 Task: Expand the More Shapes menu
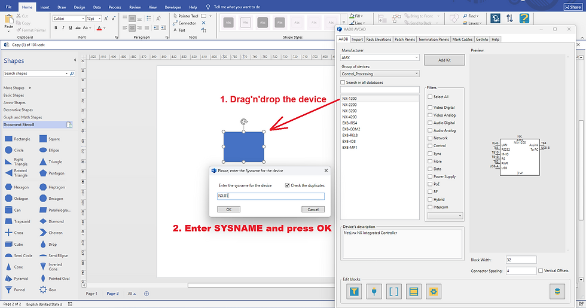[x=17, y=88]
